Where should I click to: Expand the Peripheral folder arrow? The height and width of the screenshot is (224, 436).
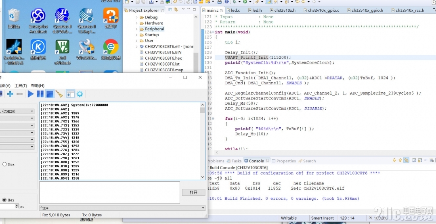[136, 29]
